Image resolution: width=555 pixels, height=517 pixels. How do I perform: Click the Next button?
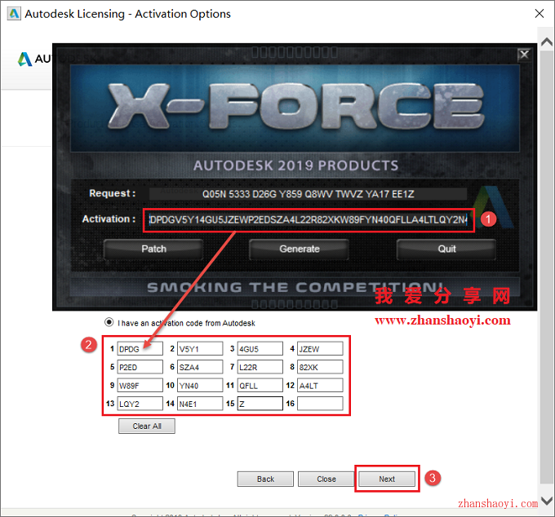click(x=387, y=479)
